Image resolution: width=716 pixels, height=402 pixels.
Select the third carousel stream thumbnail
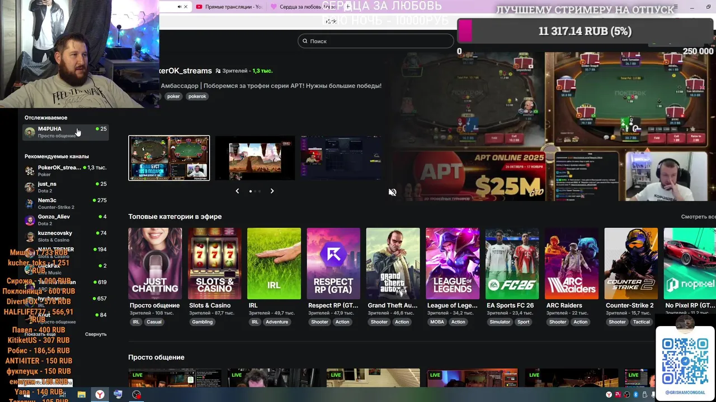341,158
